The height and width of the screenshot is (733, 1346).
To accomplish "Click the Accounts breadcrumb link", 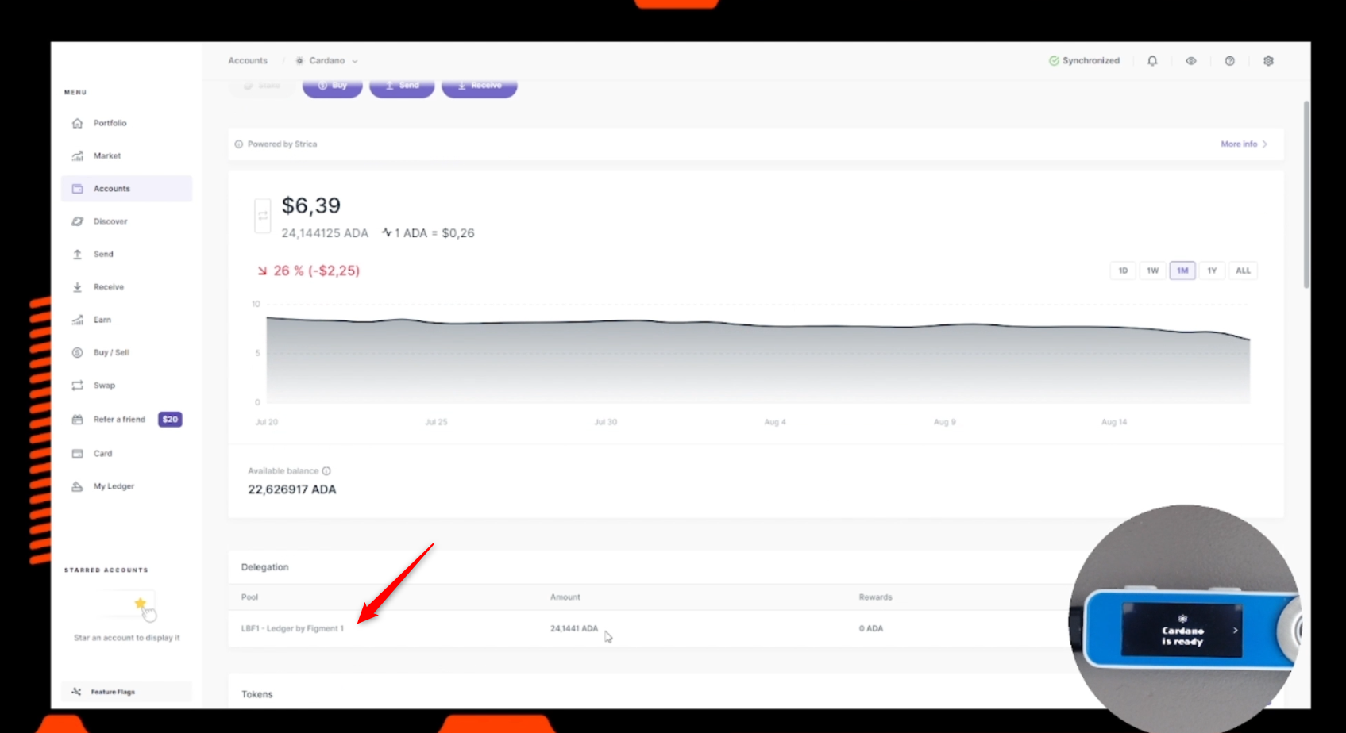I will coord(248,61).
